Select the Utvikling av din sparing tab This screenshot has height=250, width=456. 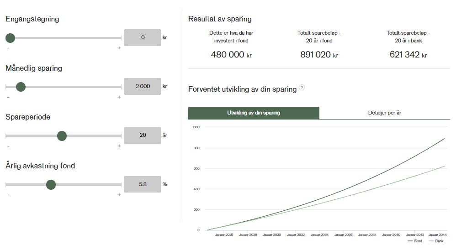click(254, 113)
